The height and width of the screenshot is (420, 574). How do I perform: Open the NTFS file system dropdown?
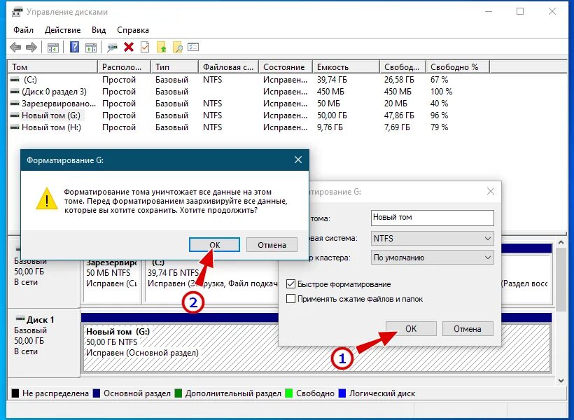pyautogui.click(x=433, y=239)
